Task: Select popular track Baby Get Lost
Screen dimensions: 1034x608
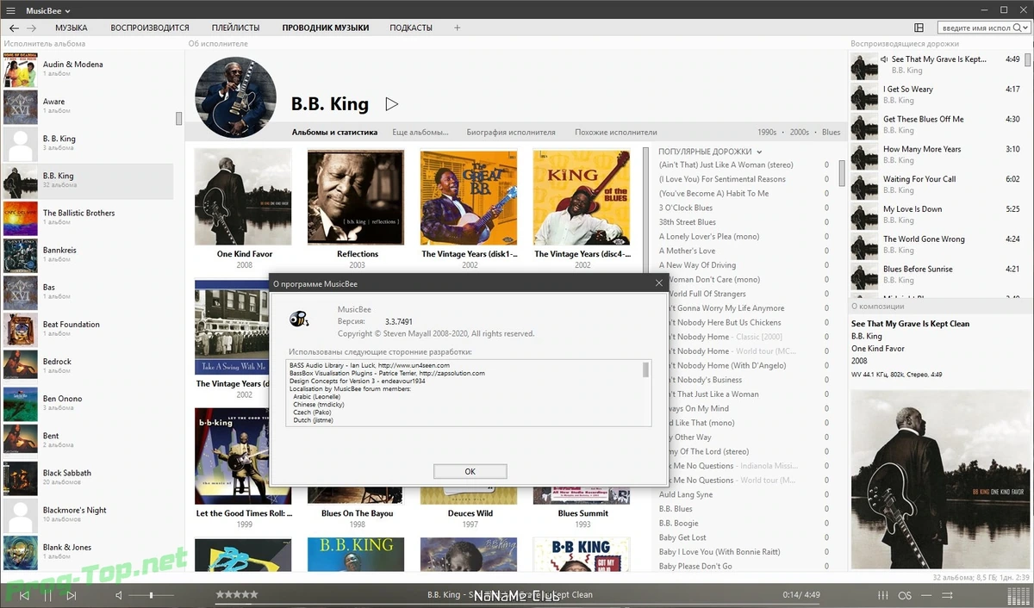Action: [x=744, y=537]
